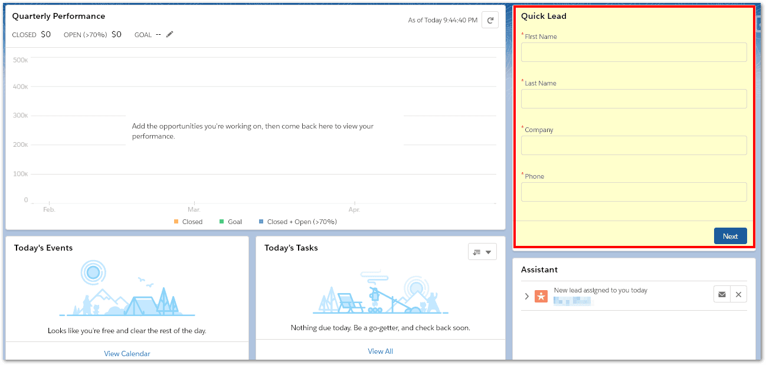Expand the new lead item chevron
The width and height of the screenshot is (766, 365).
(x=526, y=296)
